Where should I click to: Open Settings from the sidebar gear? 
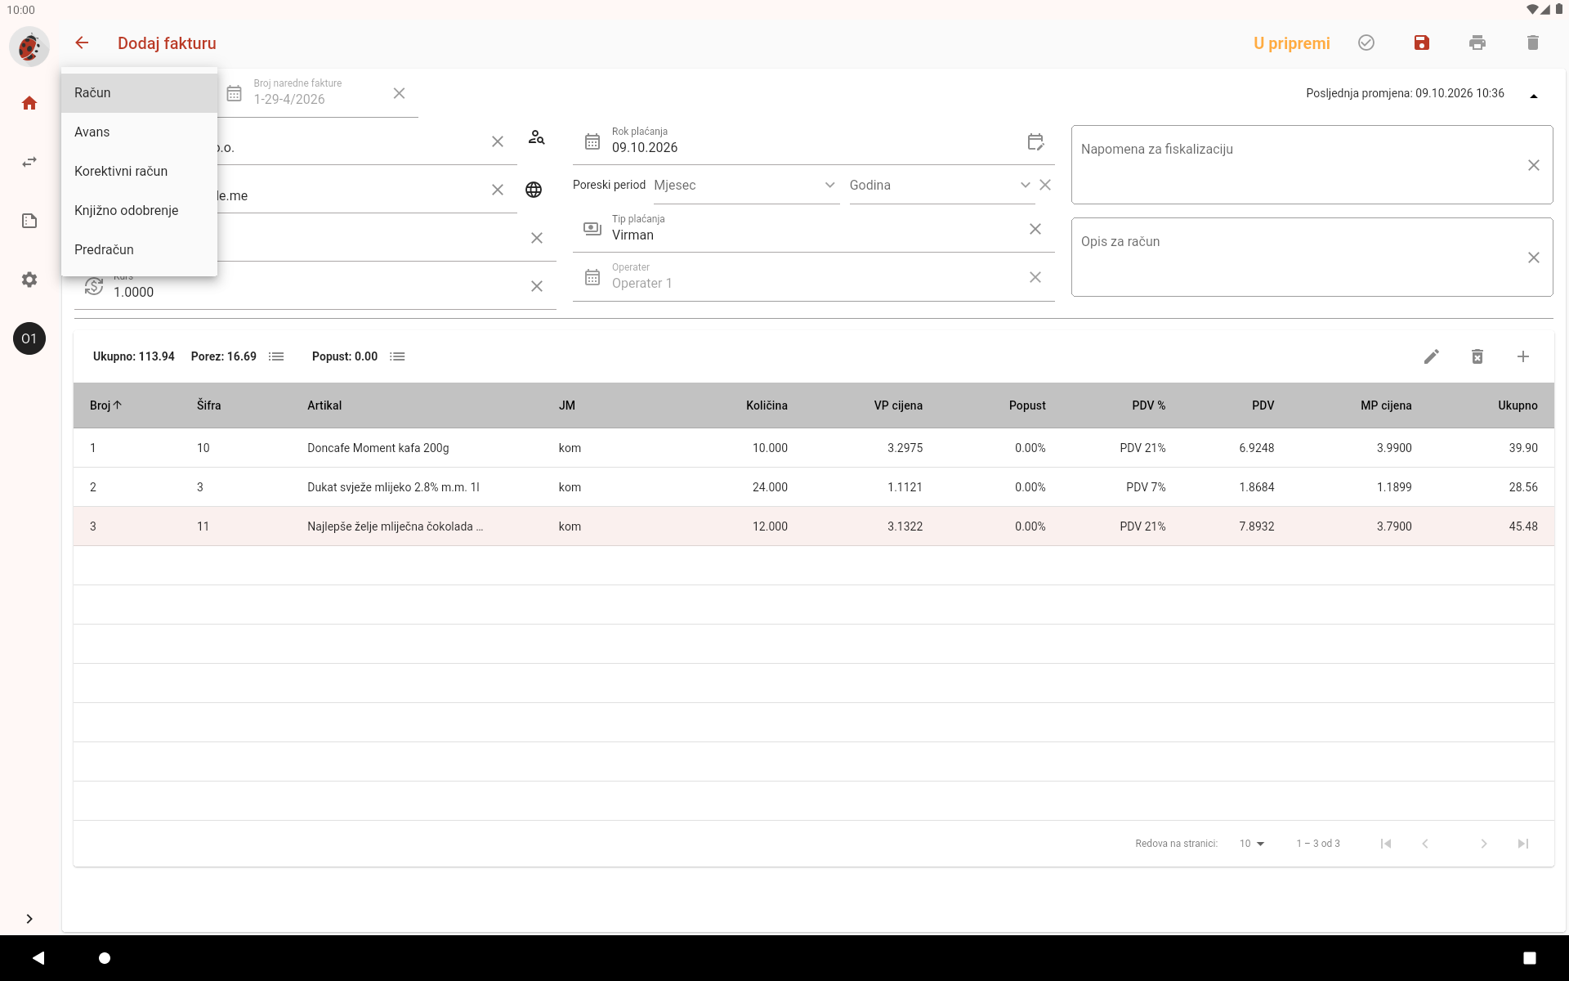pyautogui.click(x=29, y=280)
